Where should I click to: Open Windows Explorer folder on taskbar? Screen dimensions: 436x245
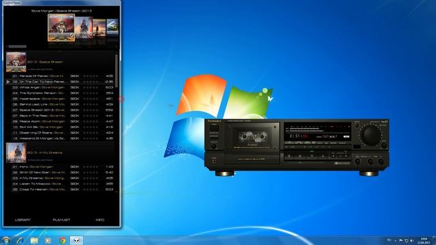(34, 240)
